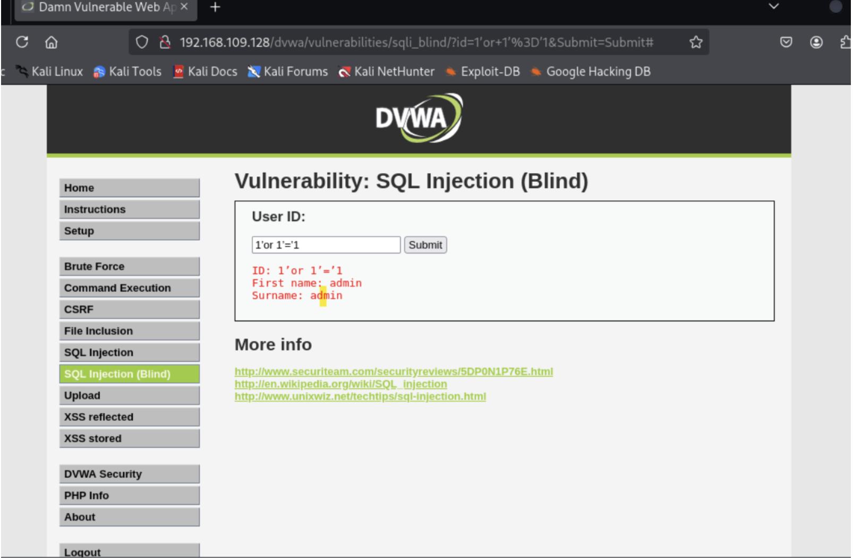
Task: Open the Kali Forums bookmark
Action: click(288, 71)
